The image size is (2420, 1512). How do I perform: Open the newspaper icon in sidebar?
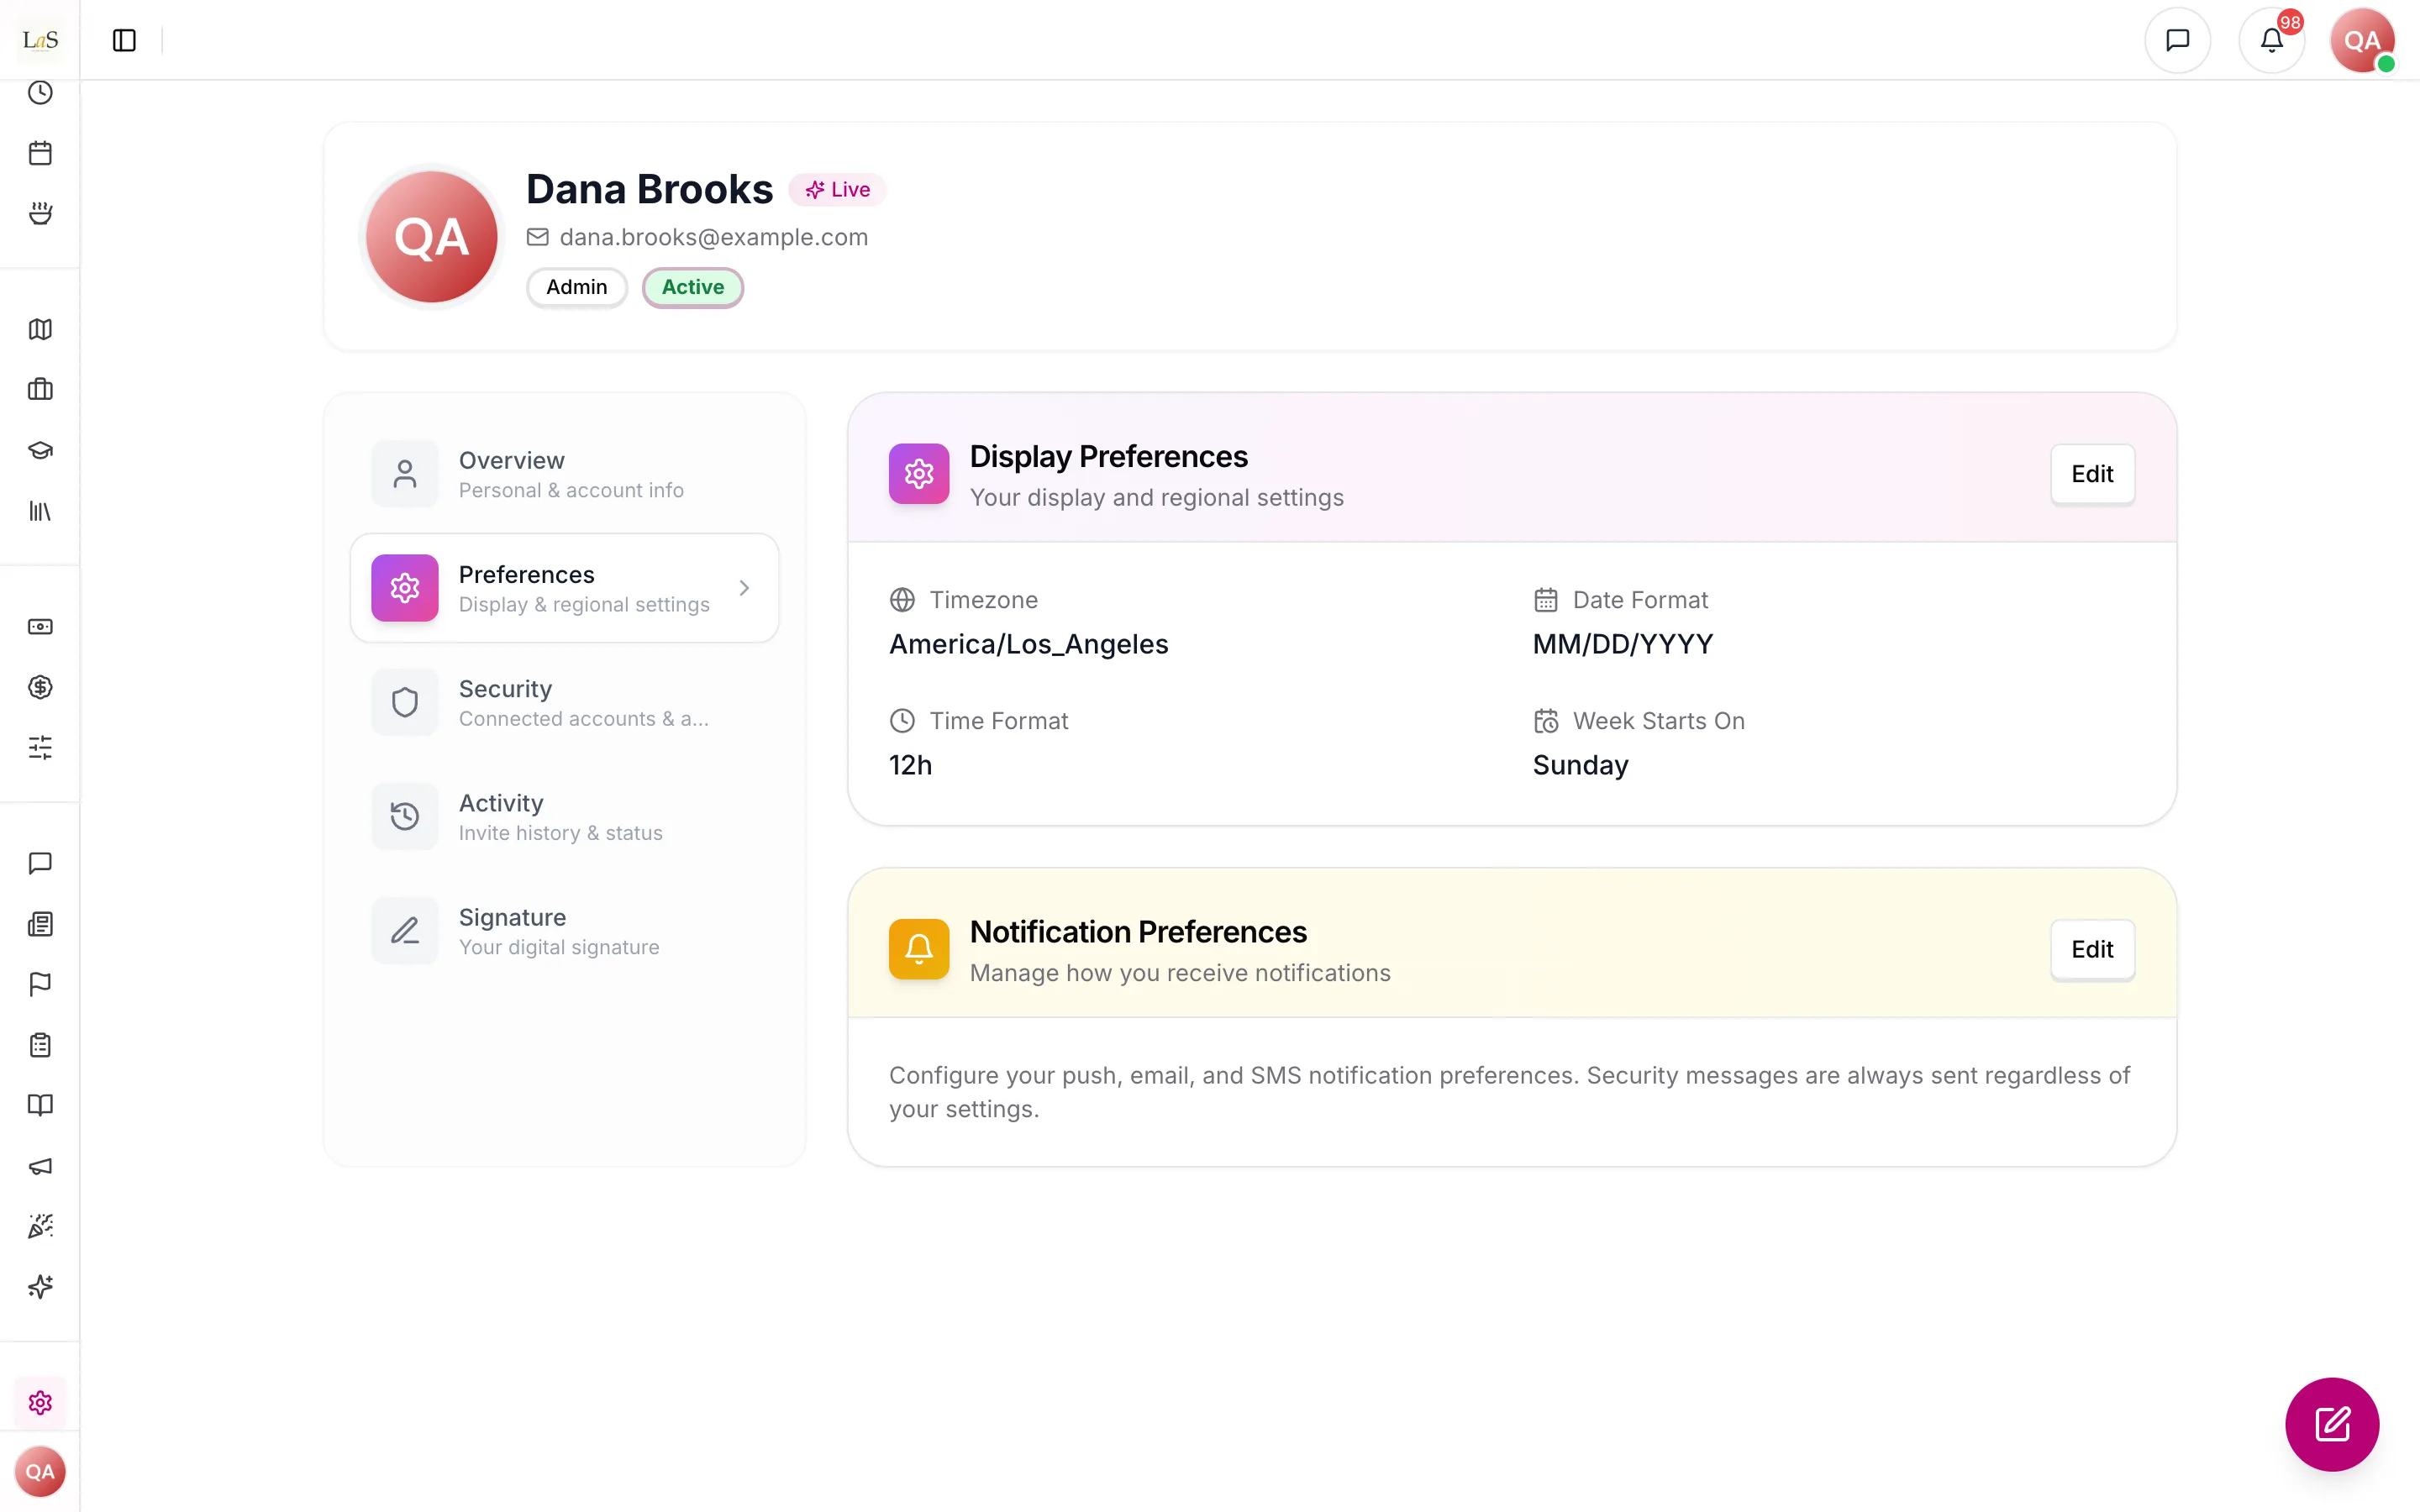pos(40,924)
